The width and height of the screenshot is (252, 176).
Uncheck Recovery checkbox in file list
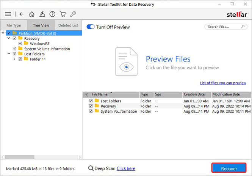(x=91, y=106)
